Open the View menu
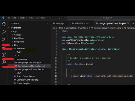135x101 pixels. [31, 18]
